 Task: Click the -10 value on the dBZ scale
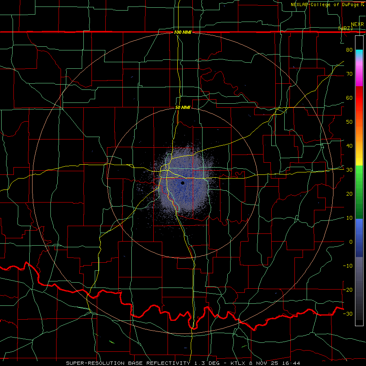[x=348, y=266]
